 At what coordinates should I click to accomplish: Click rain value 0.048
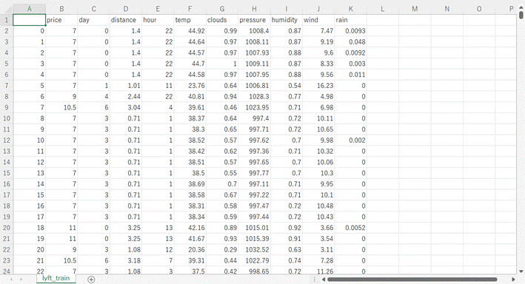click(351, 42)
